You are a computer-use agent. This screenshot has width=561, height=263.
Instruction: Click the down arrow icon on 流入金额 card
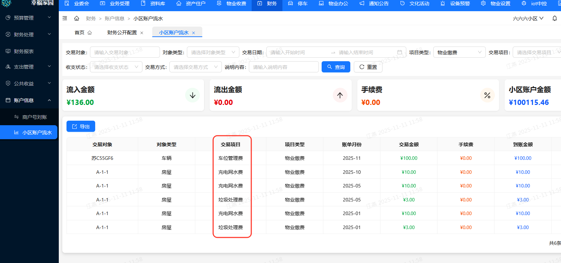pos(192,95)
